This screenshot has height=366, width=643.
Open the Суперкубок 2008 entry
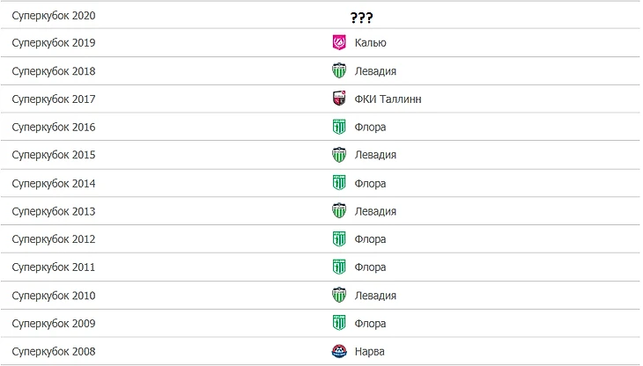coord(54,352)
